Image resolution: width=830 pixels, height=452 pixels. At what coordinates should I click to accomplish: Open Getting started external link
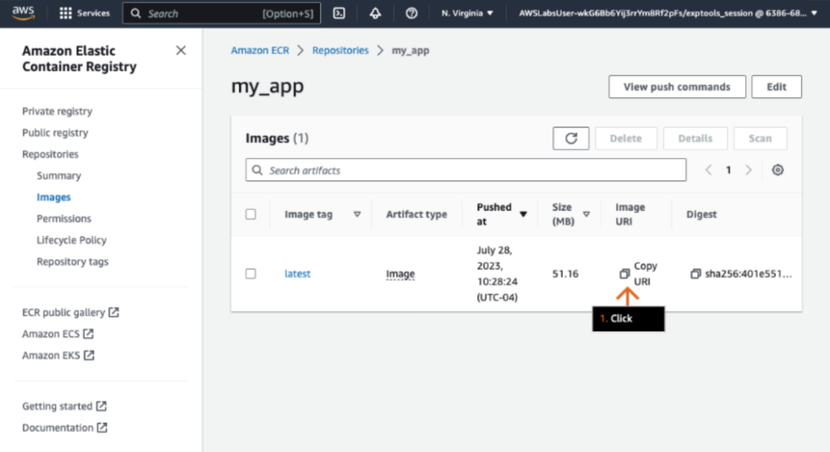64,406
